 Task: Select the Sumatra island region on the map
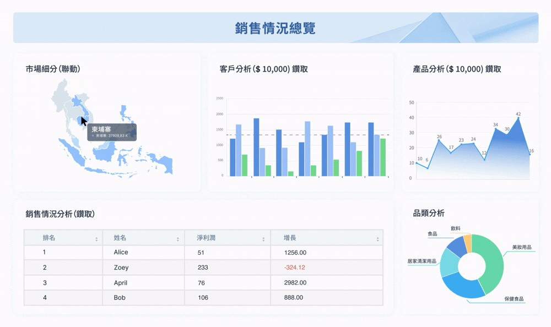(73, 152)
